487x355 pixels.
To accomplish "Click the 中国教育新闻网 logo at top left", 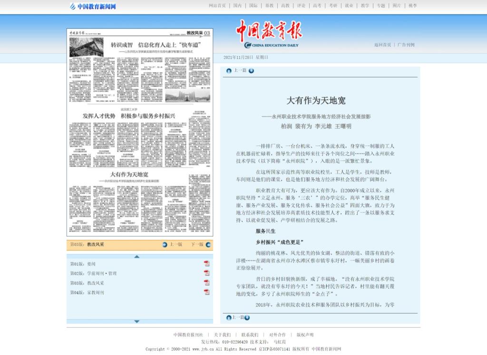I will click(x=93, y=6).
